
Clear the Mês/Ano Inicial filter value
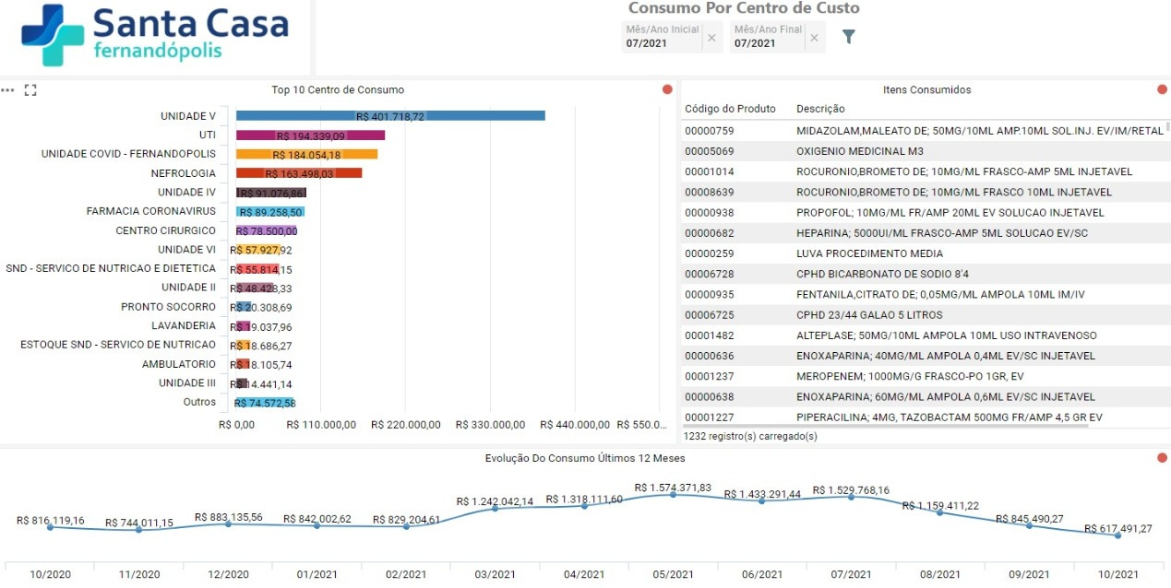tap(711, 38)
